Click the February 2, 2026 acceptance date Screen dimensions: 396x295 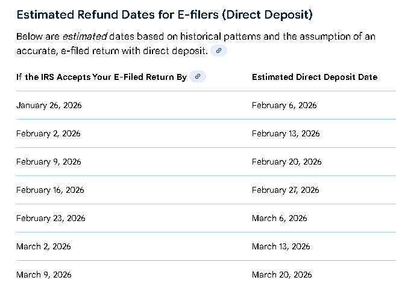pyautogui.click(x=48, y=133)
